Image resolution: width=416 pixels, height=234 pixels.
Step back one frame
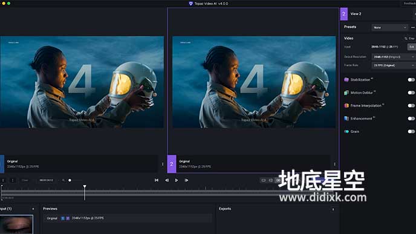click(x=167, y=180)
